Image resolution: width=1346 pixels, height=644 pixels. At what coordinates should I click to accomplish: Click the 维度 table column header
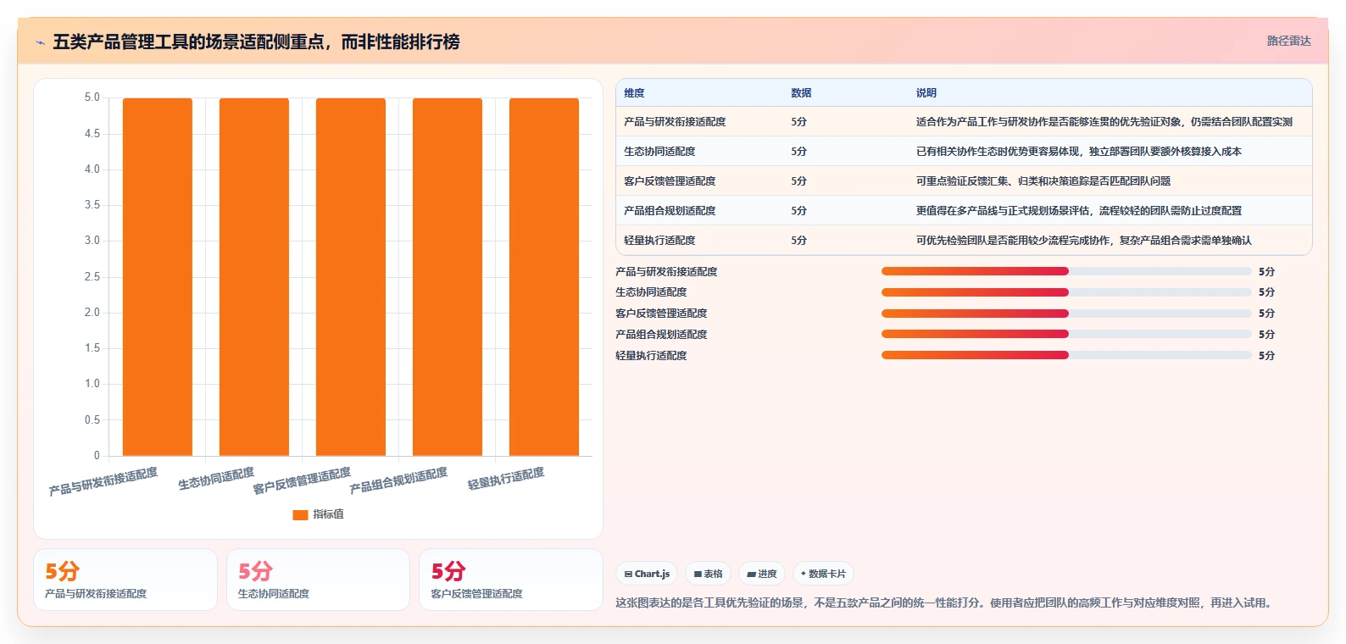pyautogui.click(x=634, y=93)
